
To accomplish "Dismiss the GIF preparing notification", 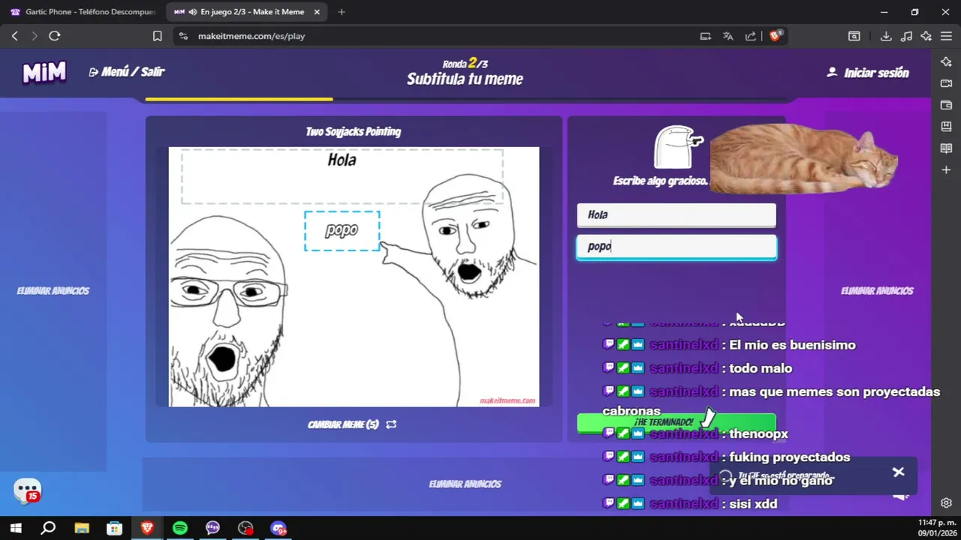I will [x=899, y=472].
